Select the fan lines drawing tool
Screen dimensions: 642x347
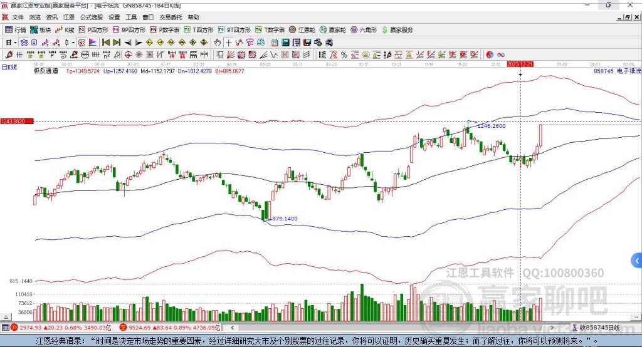click(231, 55)
